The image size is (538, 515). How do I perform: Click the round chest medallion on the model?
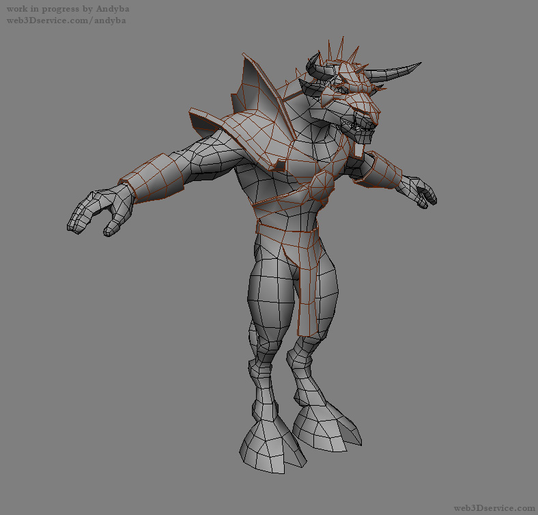tap(322, 186)
